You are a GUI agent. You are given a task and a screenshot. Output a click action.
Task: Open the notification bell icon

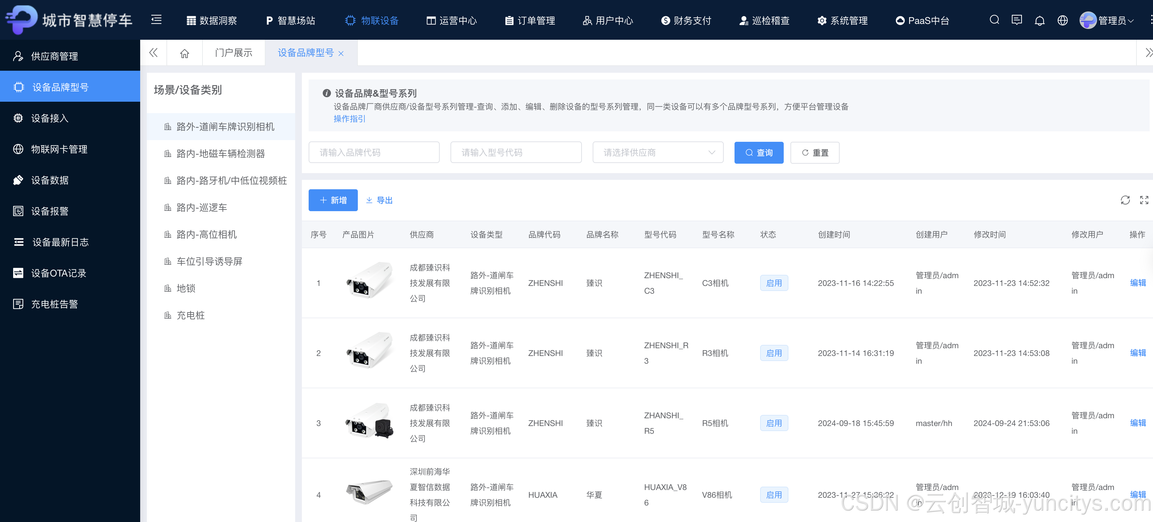[1039, 21]
